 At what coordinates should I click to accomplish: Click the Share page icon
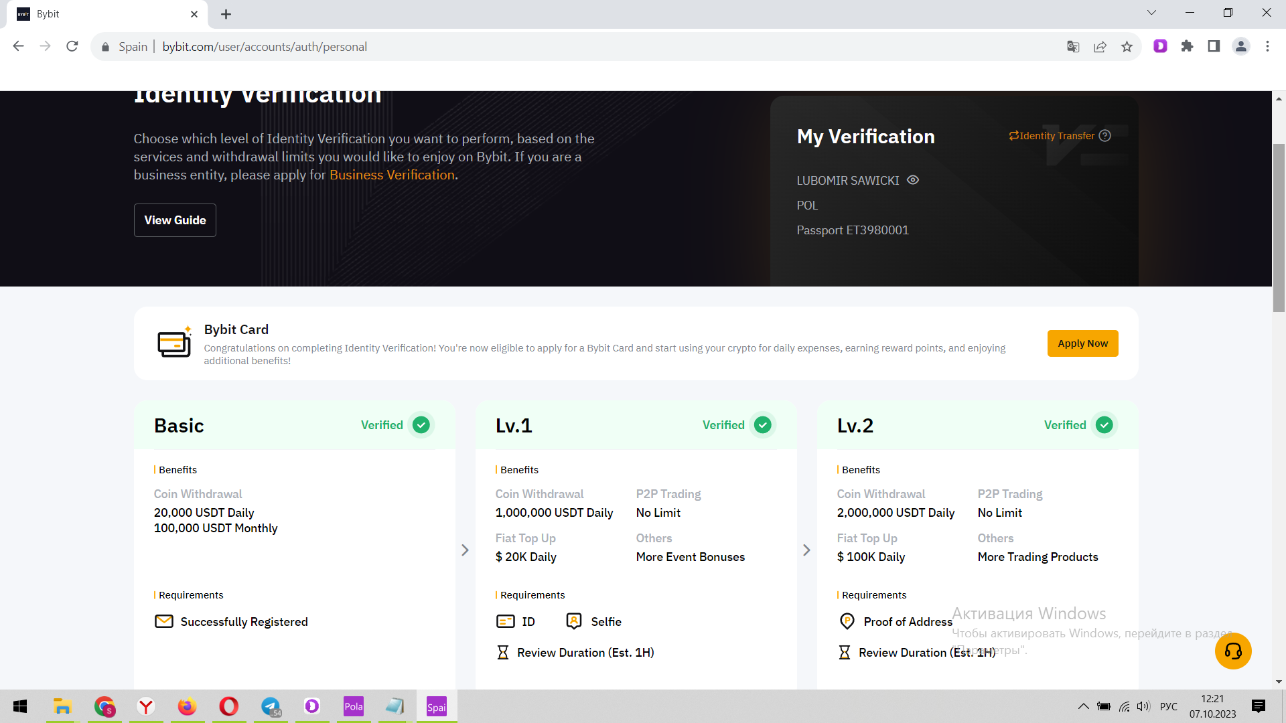tap(1100, 47)
